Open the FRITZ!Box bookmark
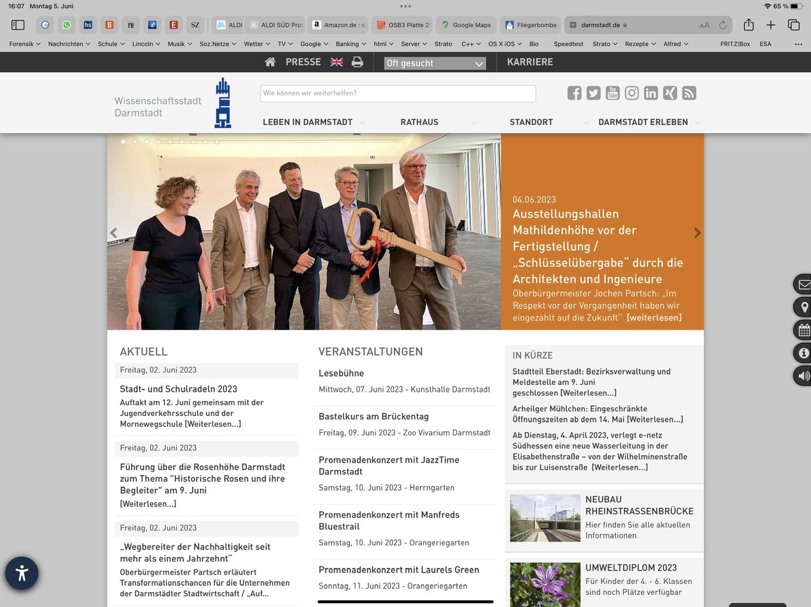The width and height of the screenshot is (811, 607). coord(735,44)
